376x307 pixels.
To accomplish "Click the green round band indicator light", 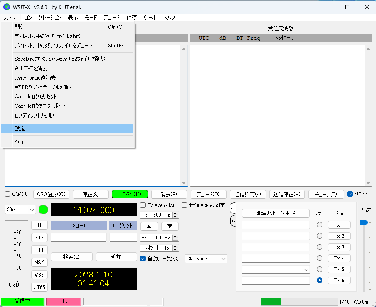I will click(x=43, y=210).
